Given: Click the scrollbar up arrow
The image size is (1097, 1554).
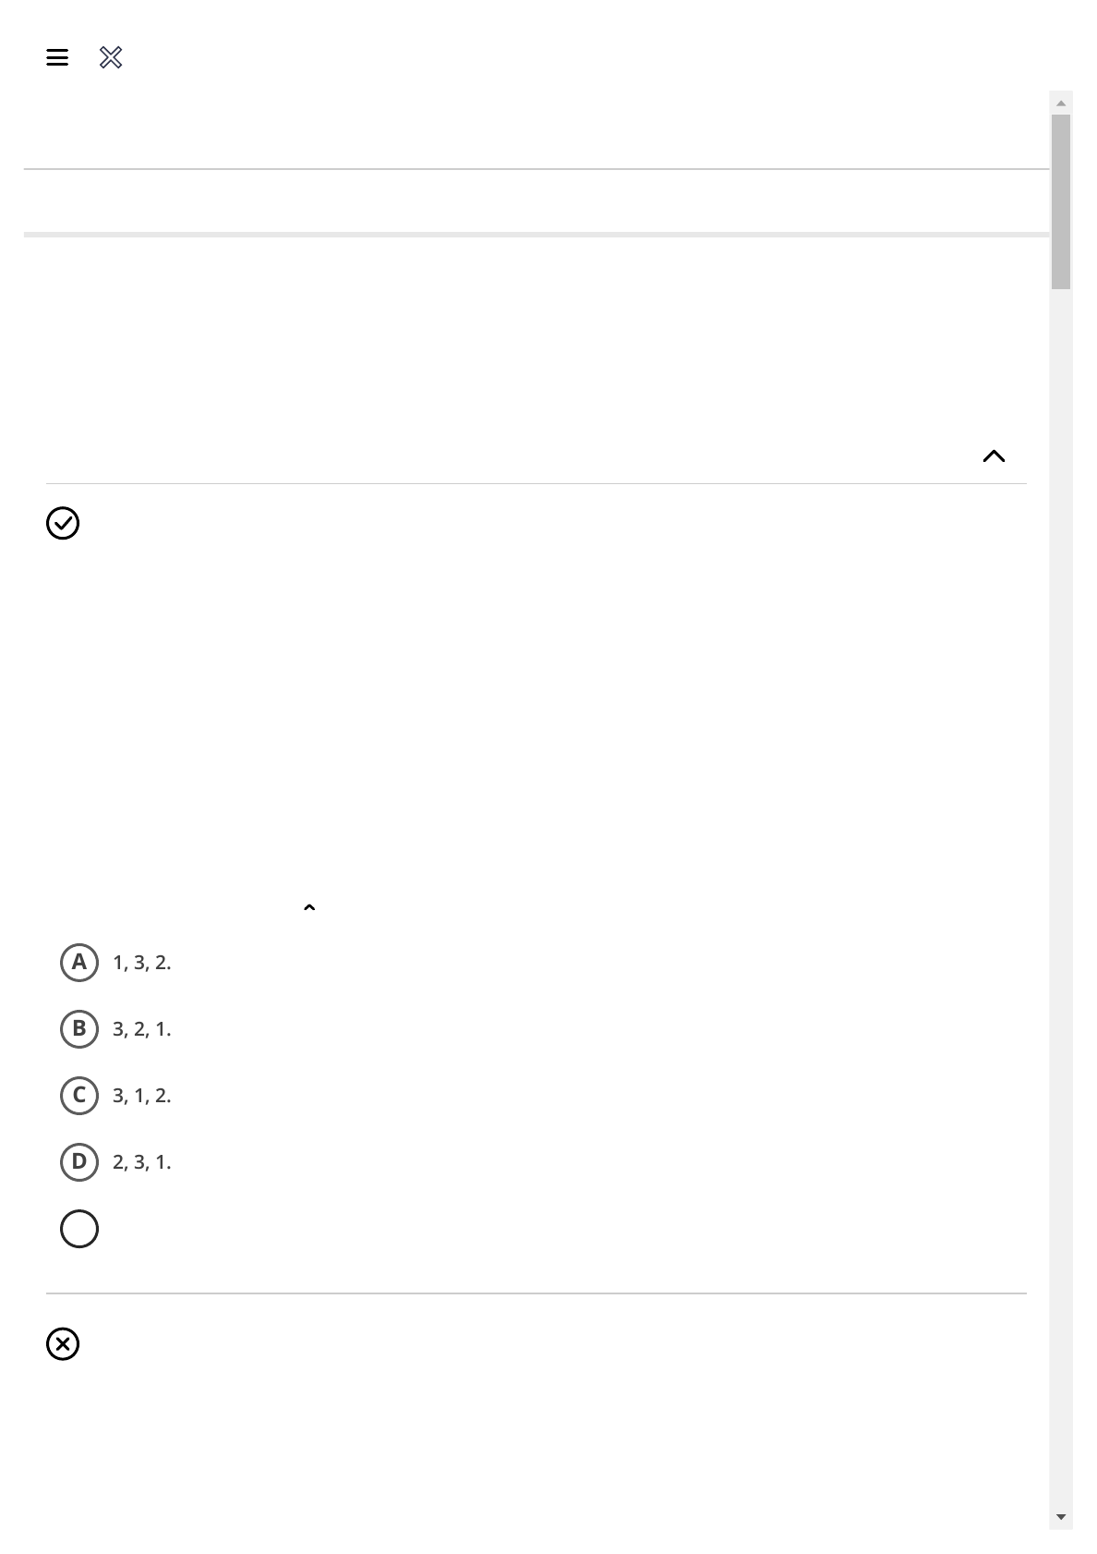Looking at the screenshot, I should [x=1061, y=103].
